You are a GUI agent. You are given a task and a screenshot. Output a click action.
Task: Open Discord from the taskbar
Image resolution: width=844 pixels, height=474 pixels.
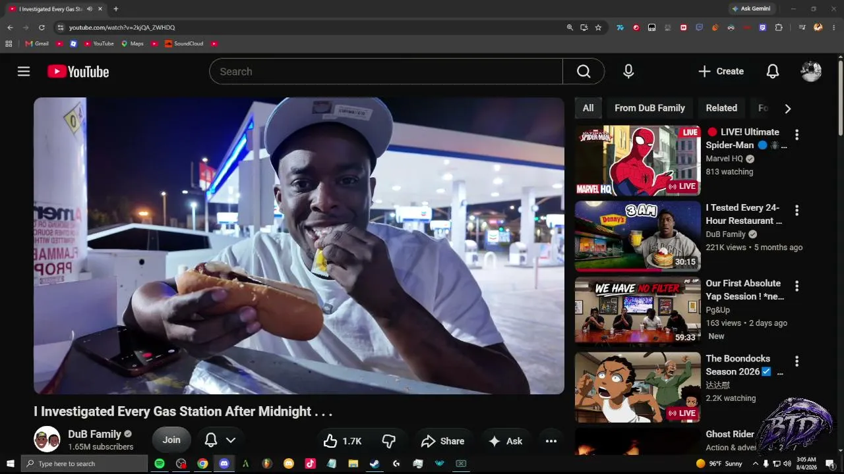(x=224, y=463)
